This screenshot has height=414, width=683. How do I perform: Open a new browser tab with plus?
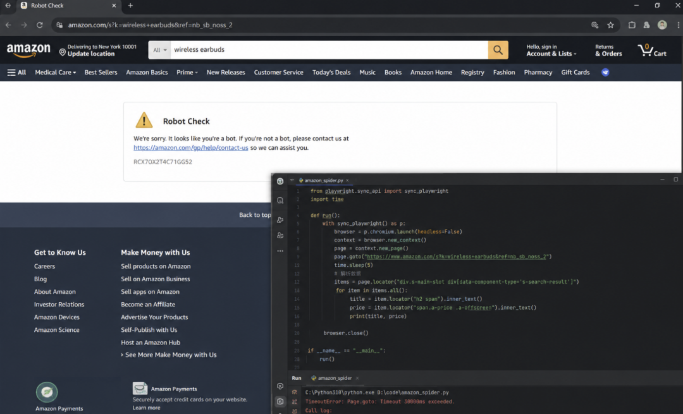(130, 6)
